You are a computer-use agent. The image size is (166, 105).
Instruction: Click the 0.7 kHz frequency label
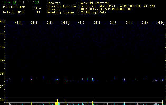click(2, 87)
